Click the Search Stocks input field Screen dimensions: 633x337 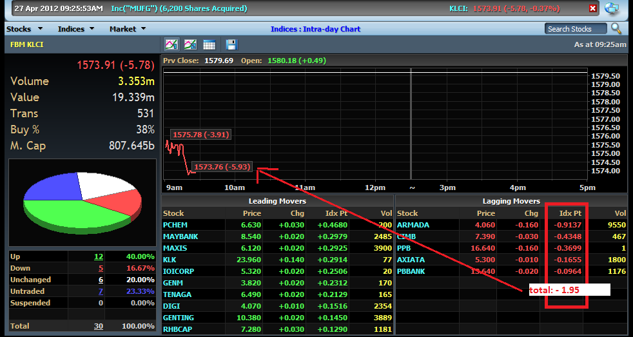(x=576, y=28)
